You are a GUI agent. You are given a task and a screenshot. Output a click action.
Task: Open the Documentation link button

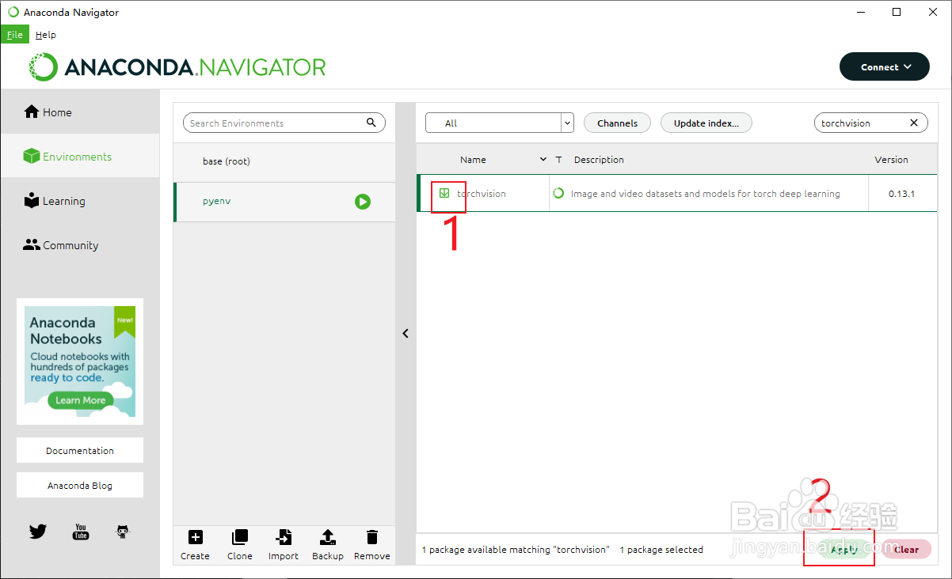pos(80,450)
